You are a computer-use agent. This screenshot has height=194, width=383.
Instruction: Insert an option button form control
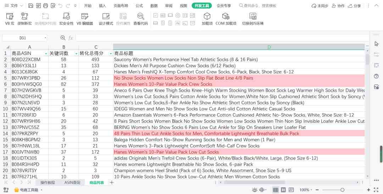178,15
